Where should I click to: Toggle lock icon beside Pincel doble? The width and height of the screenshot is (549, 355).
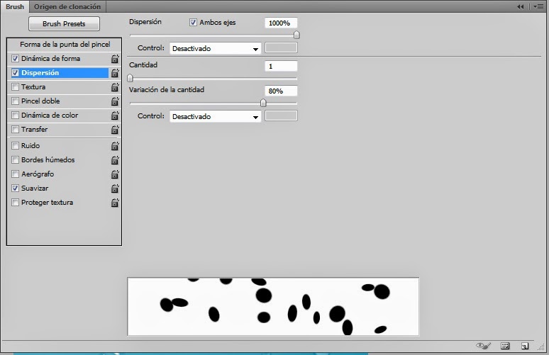coord(115,101)
